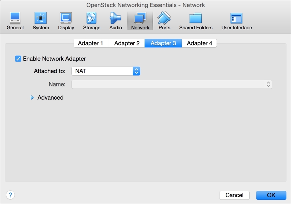Image resolution: width=291 pixels, height=204 pixels.
Task: Confirm settings with the OK button
Action: pyautogui.click(x=271, y=195)
